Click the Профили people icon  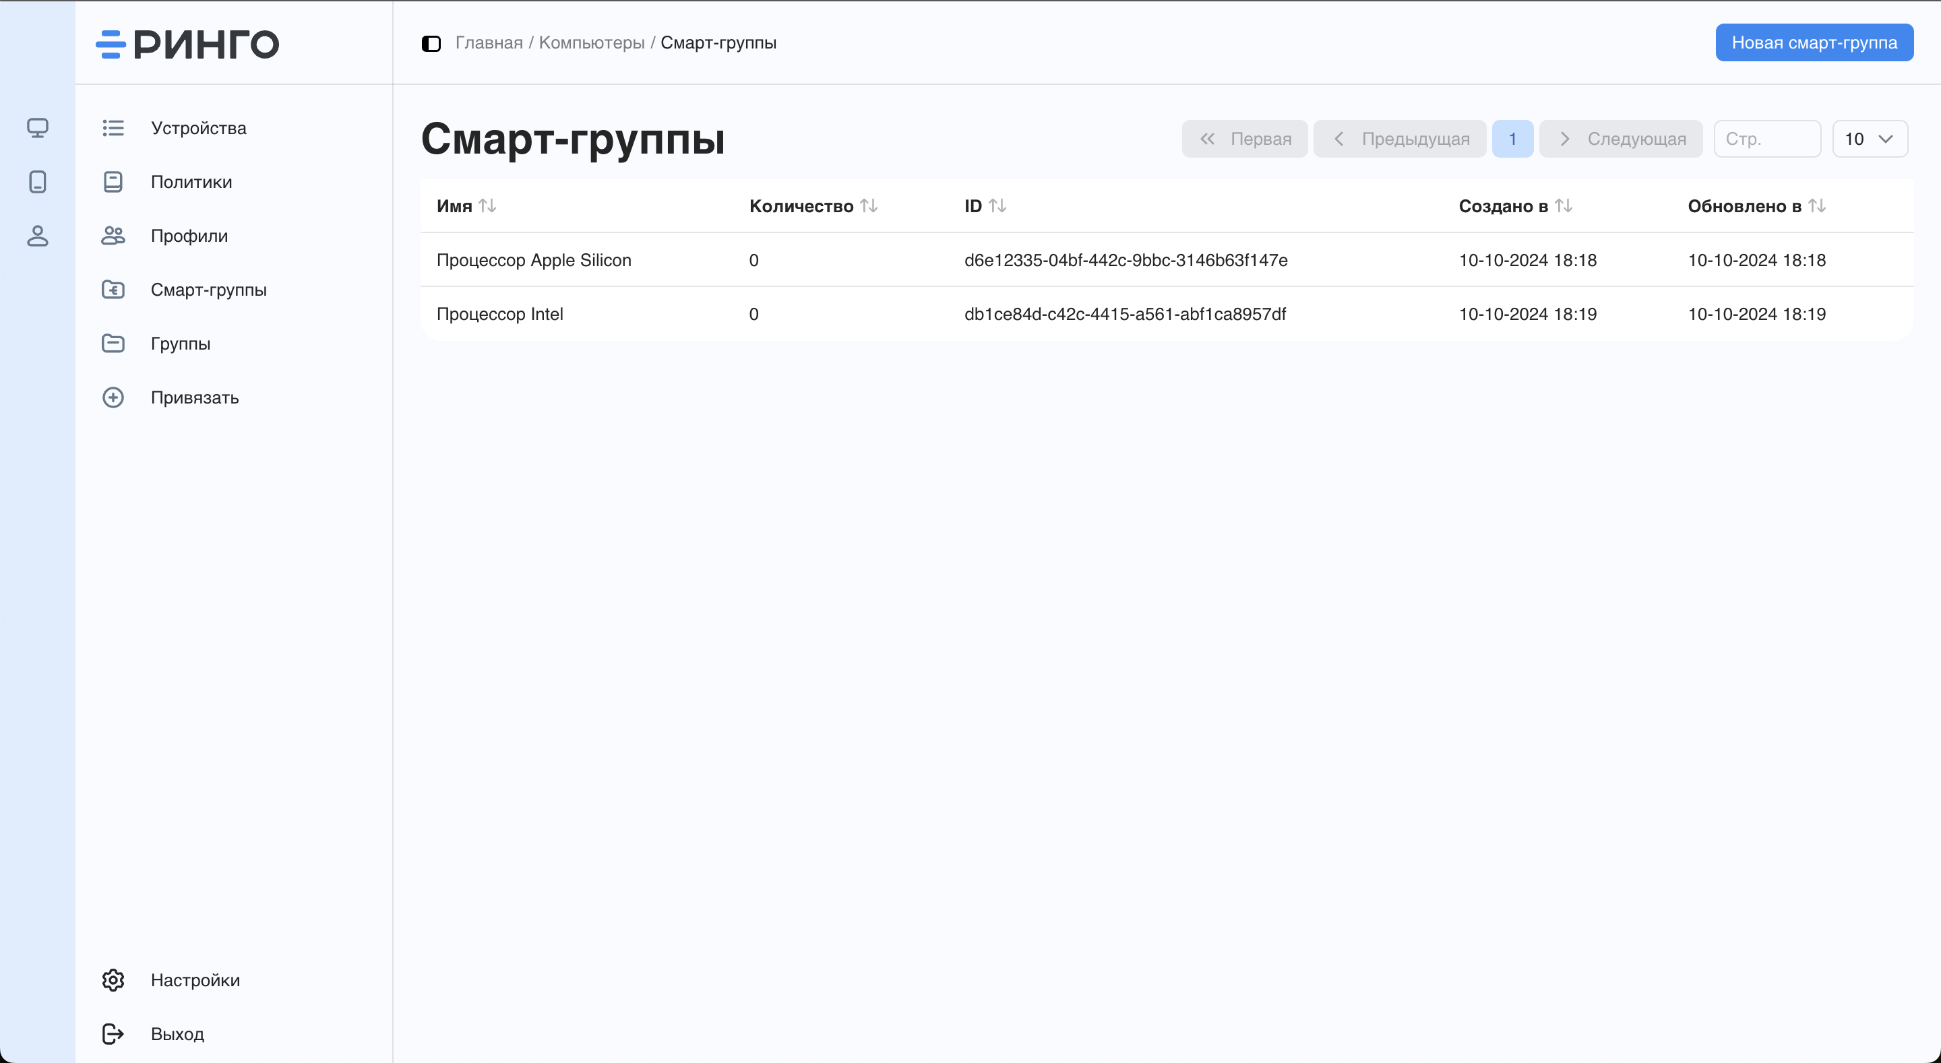point(113,236)
